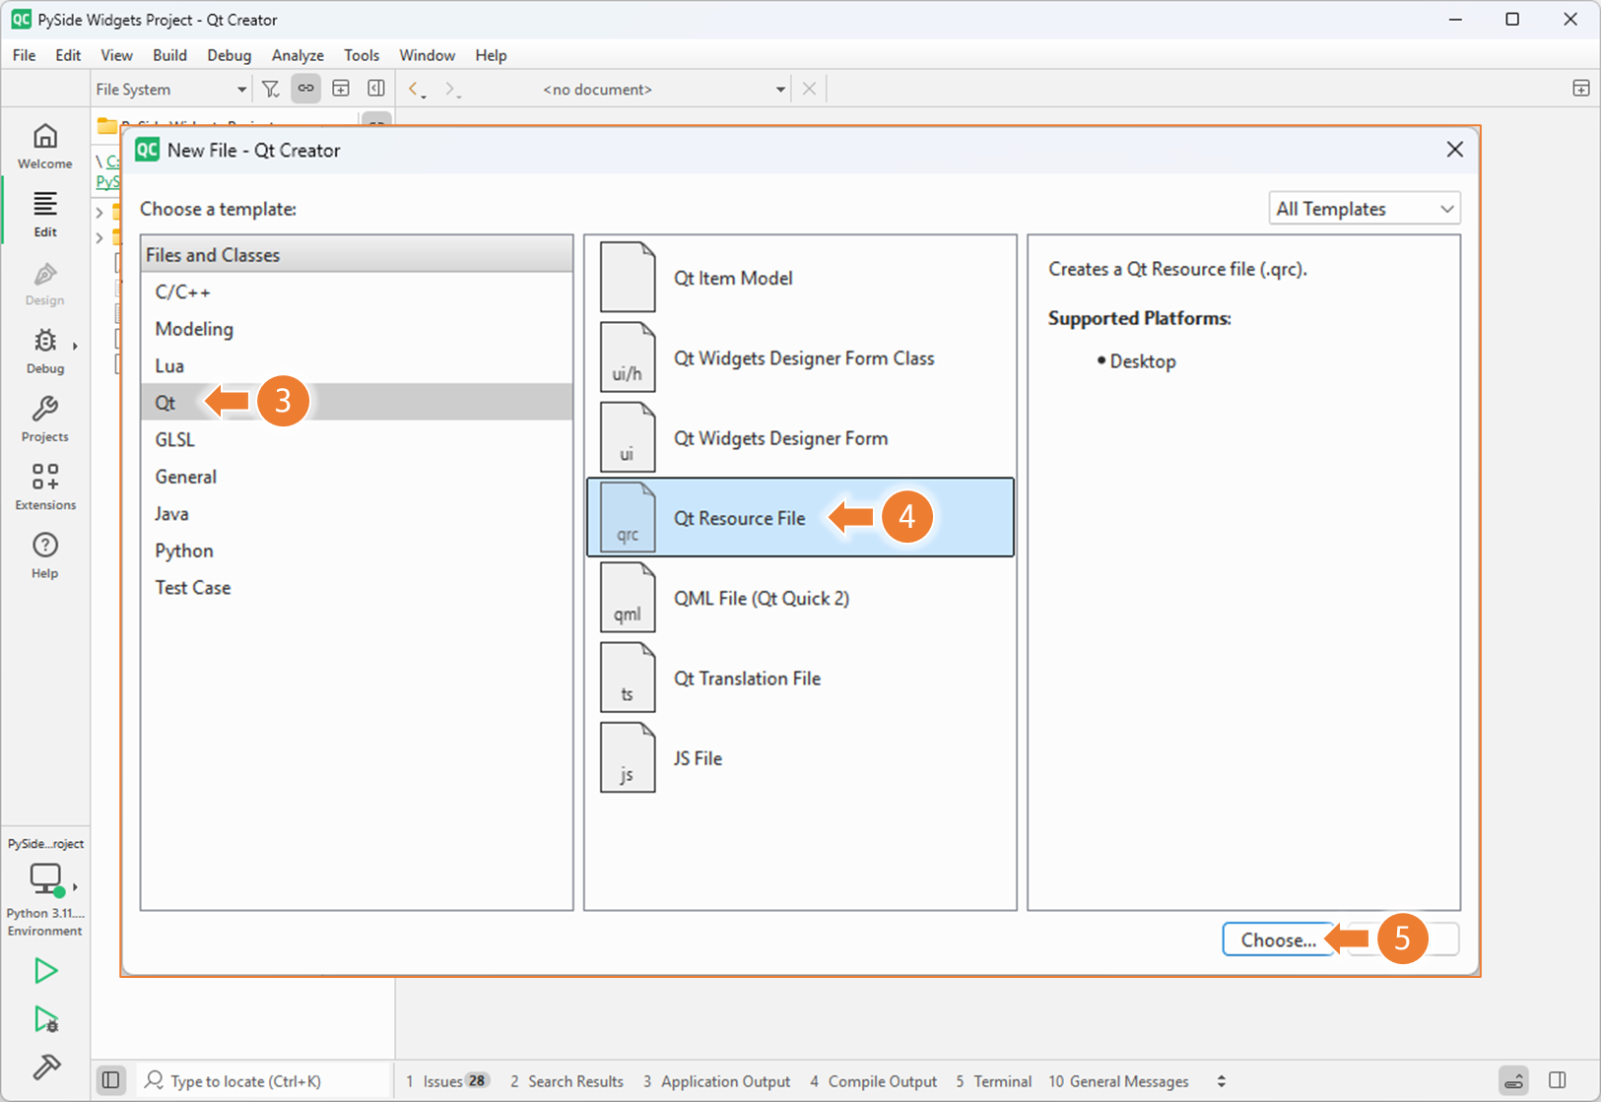Click the Choose... button
The width and height of the screenshot is (1601, 1102).
pyautogui.click(x=1278, y=940)
